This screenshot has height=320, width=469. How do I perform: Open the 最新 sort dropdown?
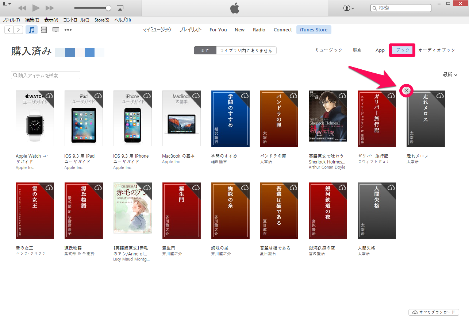(450, 74)
